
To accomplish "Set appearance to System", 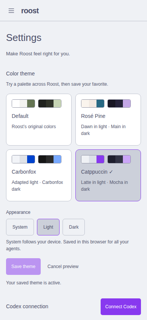I will coord(20,227).
